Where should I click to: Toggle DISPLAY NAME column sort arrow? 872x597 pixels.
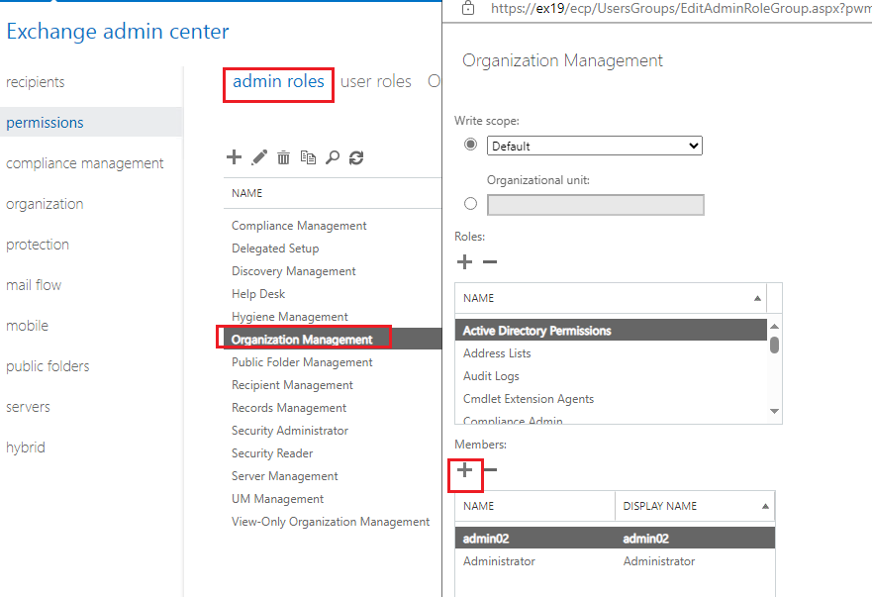click(767, 505)
